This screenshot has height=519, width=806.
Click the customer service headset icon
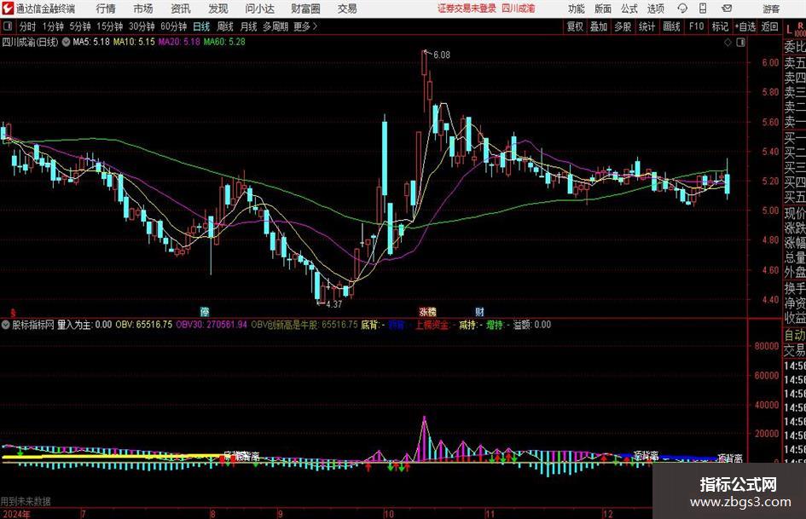(x=682, y=9)
